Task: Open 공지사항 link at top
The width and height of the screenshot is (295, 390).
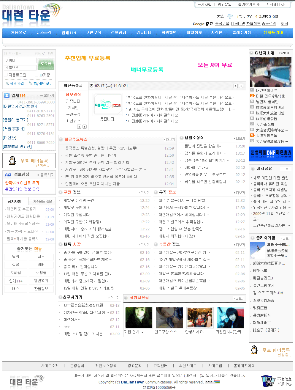Action: [x=204, y=4]
